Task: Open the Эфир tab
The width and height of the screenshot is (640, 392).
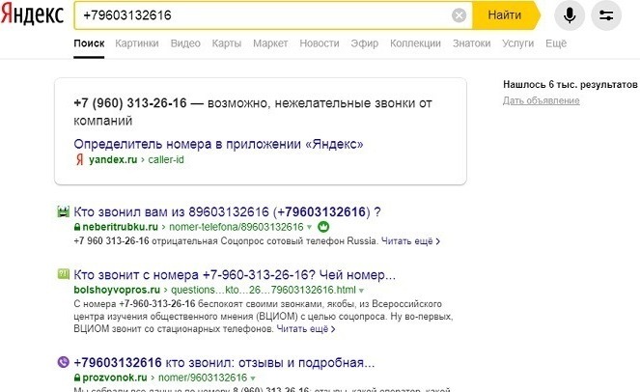Action: (365, 43)
